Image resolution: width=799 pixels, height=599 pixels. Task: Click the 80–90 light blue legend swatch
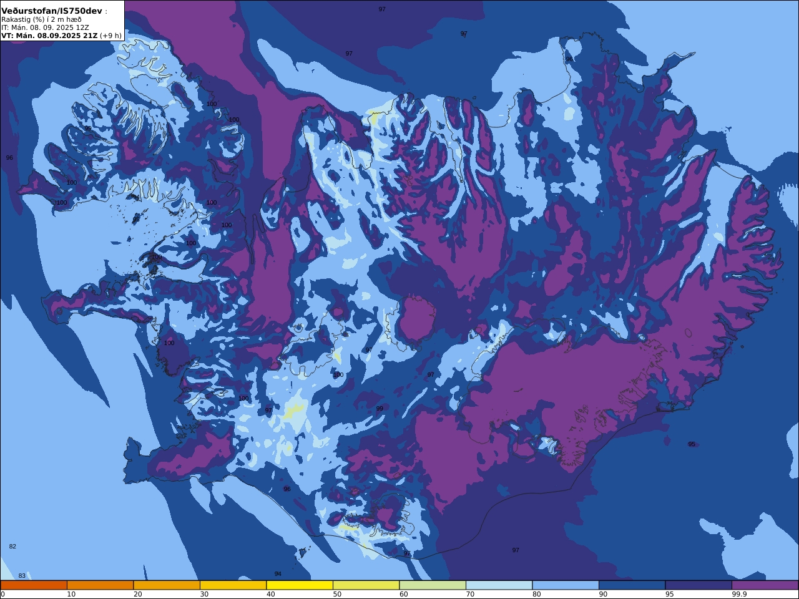click(x=566, y=585)
